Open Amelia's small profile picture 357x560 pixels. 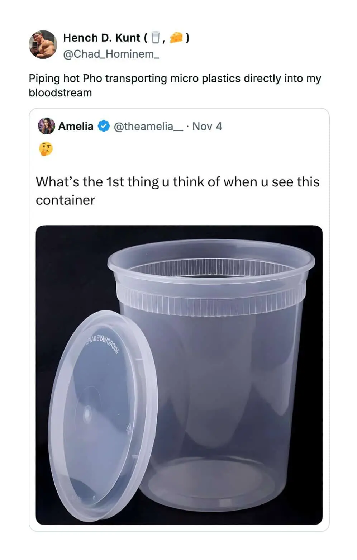pos(46,126)
